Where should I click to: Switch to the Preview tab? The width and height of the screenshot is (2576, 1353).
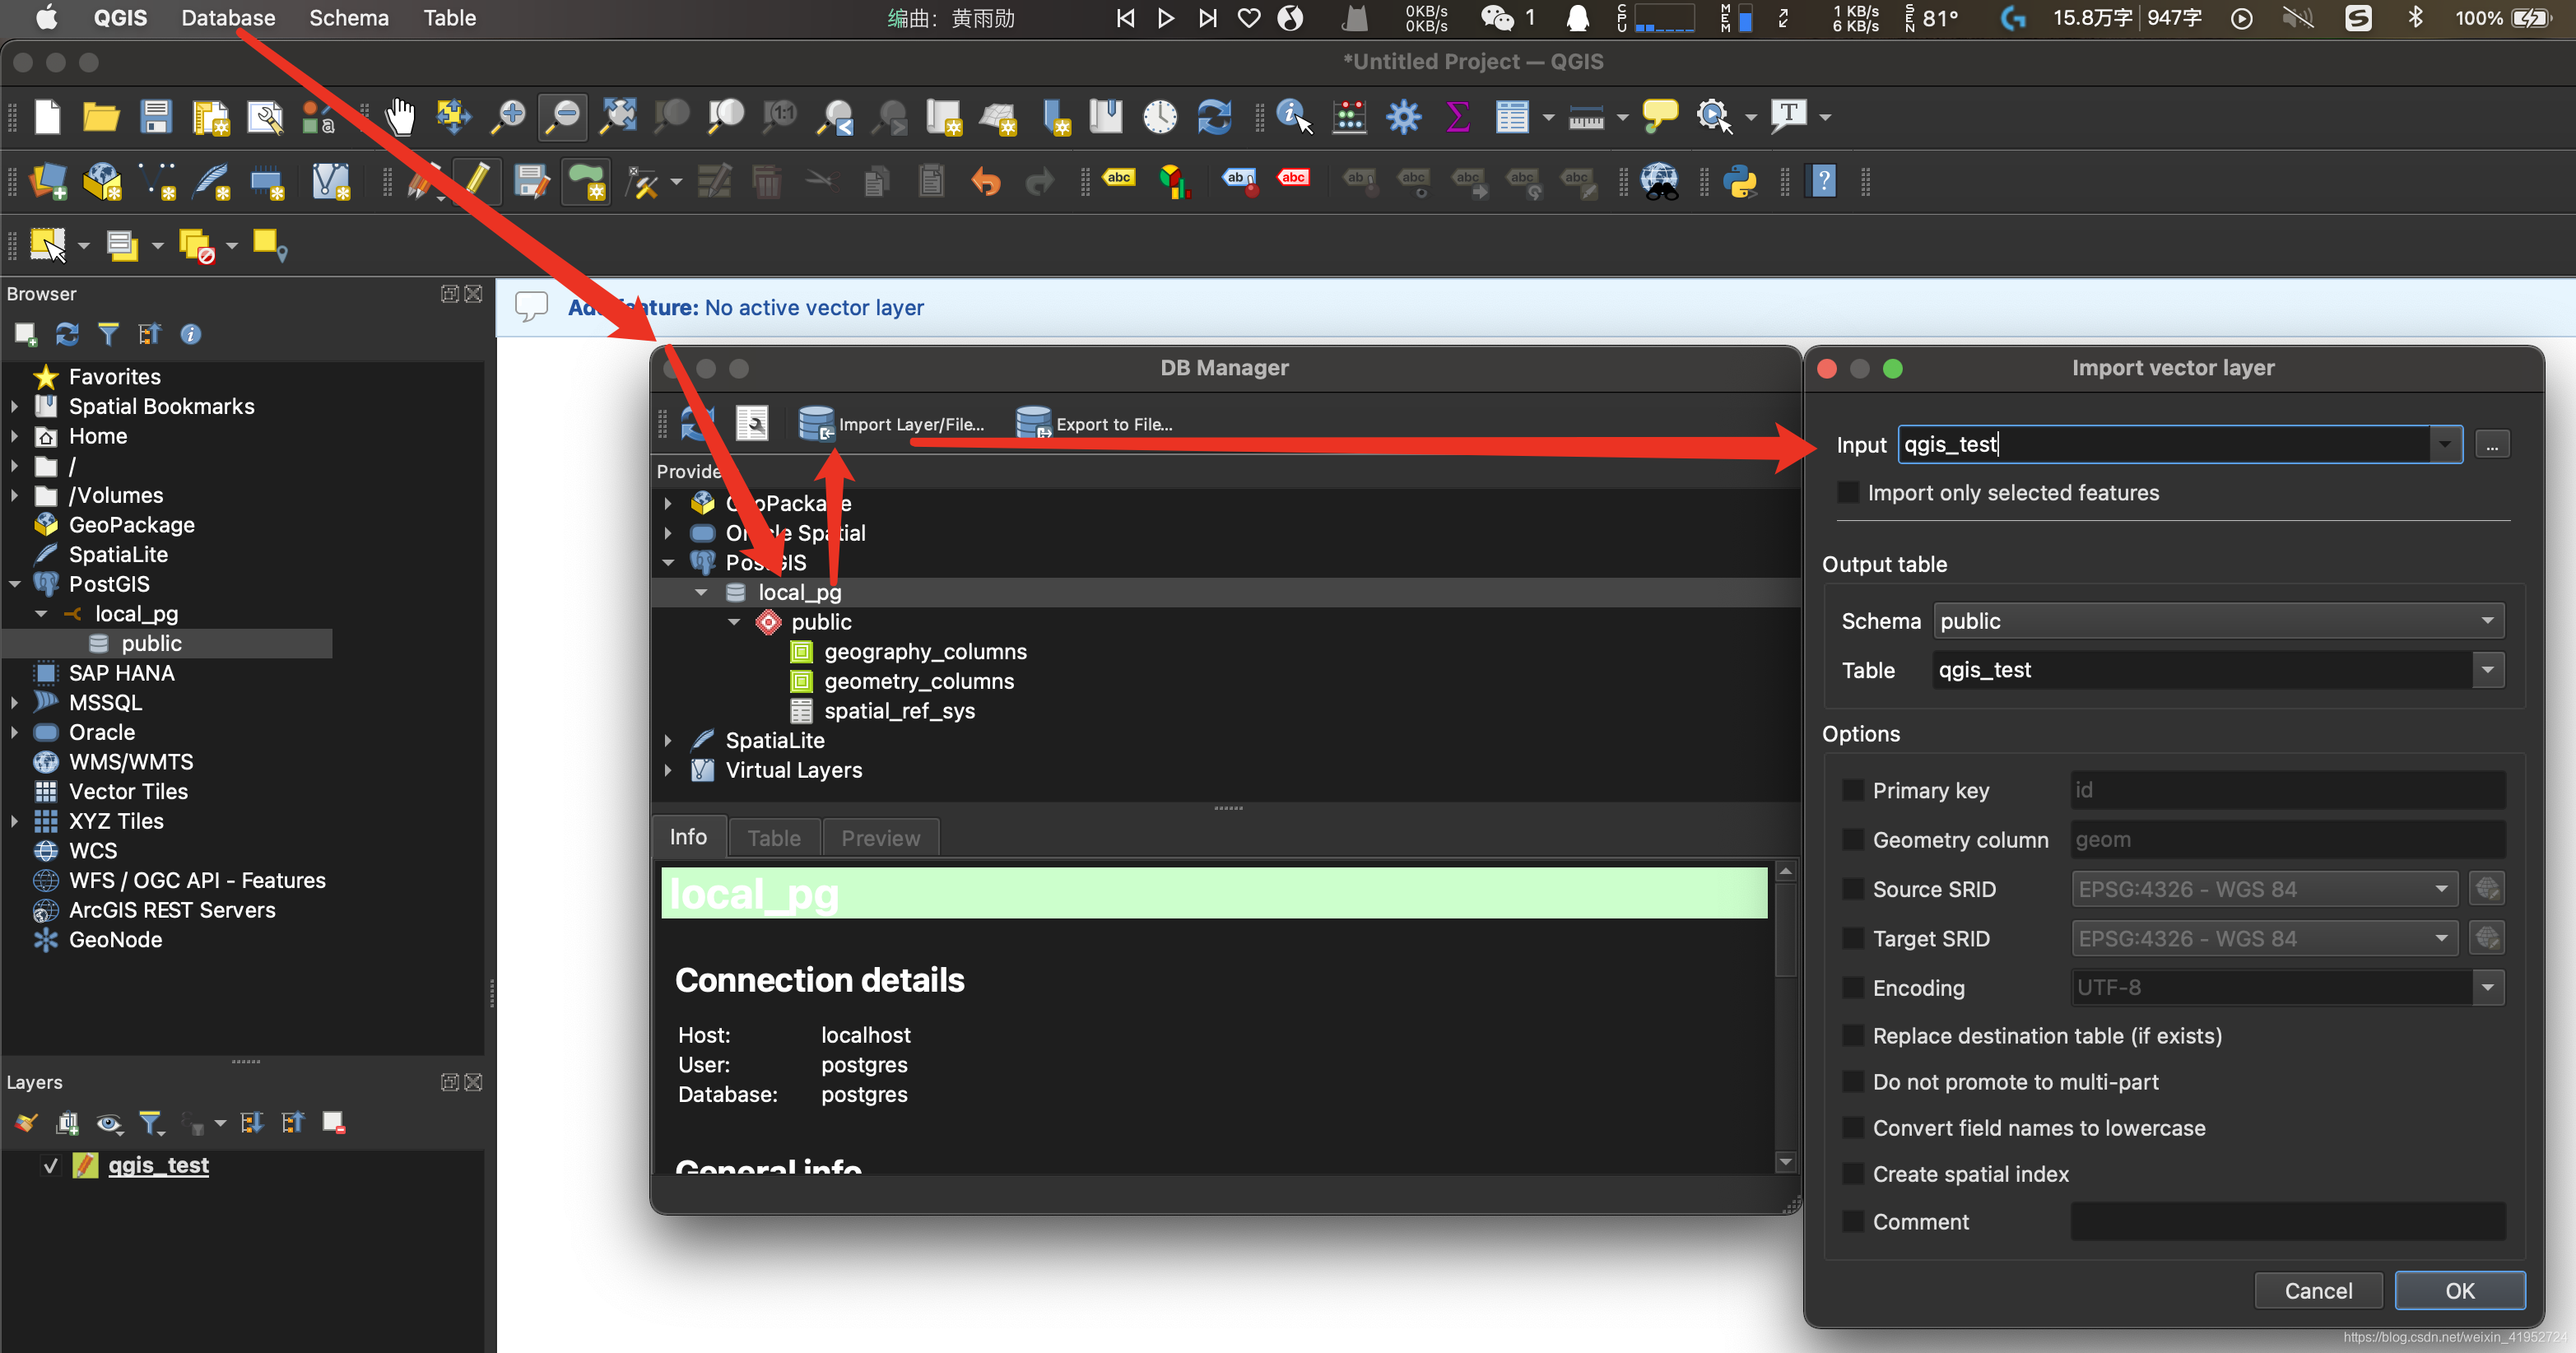[x=879, y=838]
